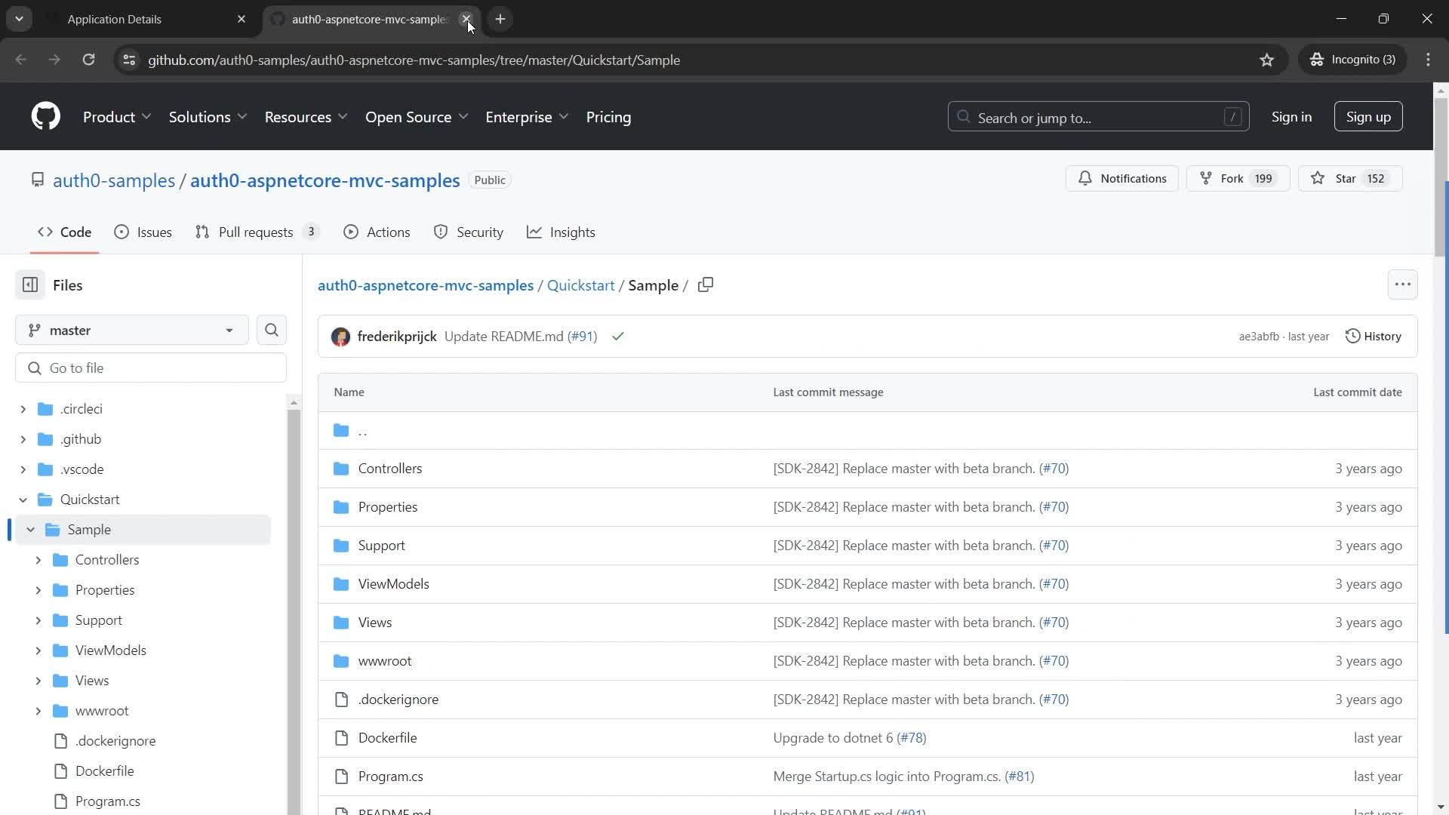Fork the repository
The image size is (1449, 815).
click(x=1238, y=179)
